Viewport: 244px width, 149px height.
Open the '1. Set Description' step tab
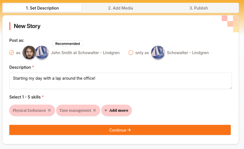tap(42, 8)
